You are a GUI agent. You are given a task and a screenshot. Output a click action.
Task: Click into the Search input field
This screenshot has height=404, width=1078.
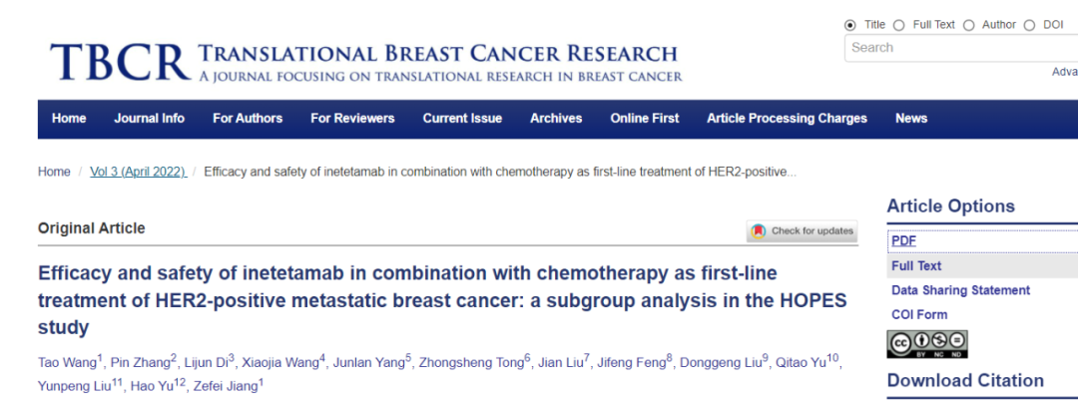(x=958, y=48)
